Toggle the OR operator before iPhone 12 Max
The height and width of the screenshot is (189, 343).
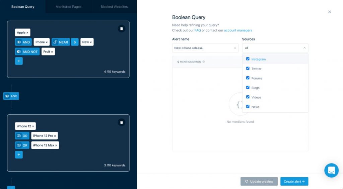pos(22,145)
